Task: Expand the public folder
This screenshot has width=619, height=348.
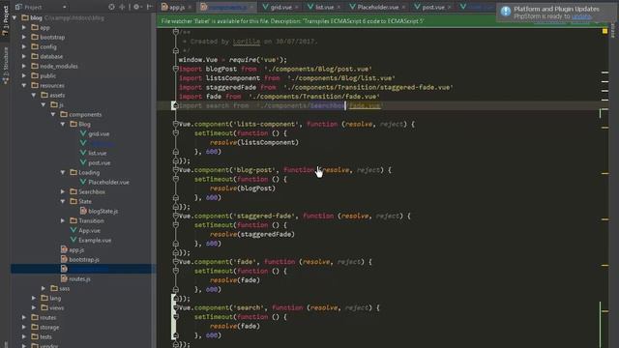Action: [x=24, y=75]
